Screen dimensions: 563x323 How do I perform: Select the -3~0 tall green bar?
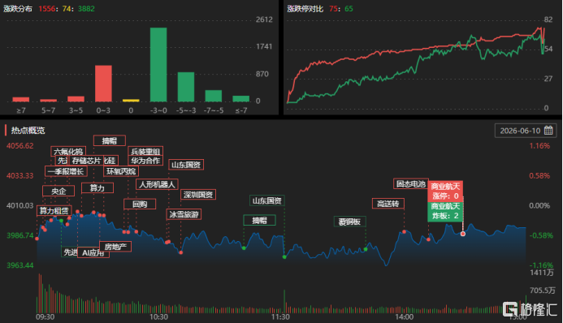158,65
